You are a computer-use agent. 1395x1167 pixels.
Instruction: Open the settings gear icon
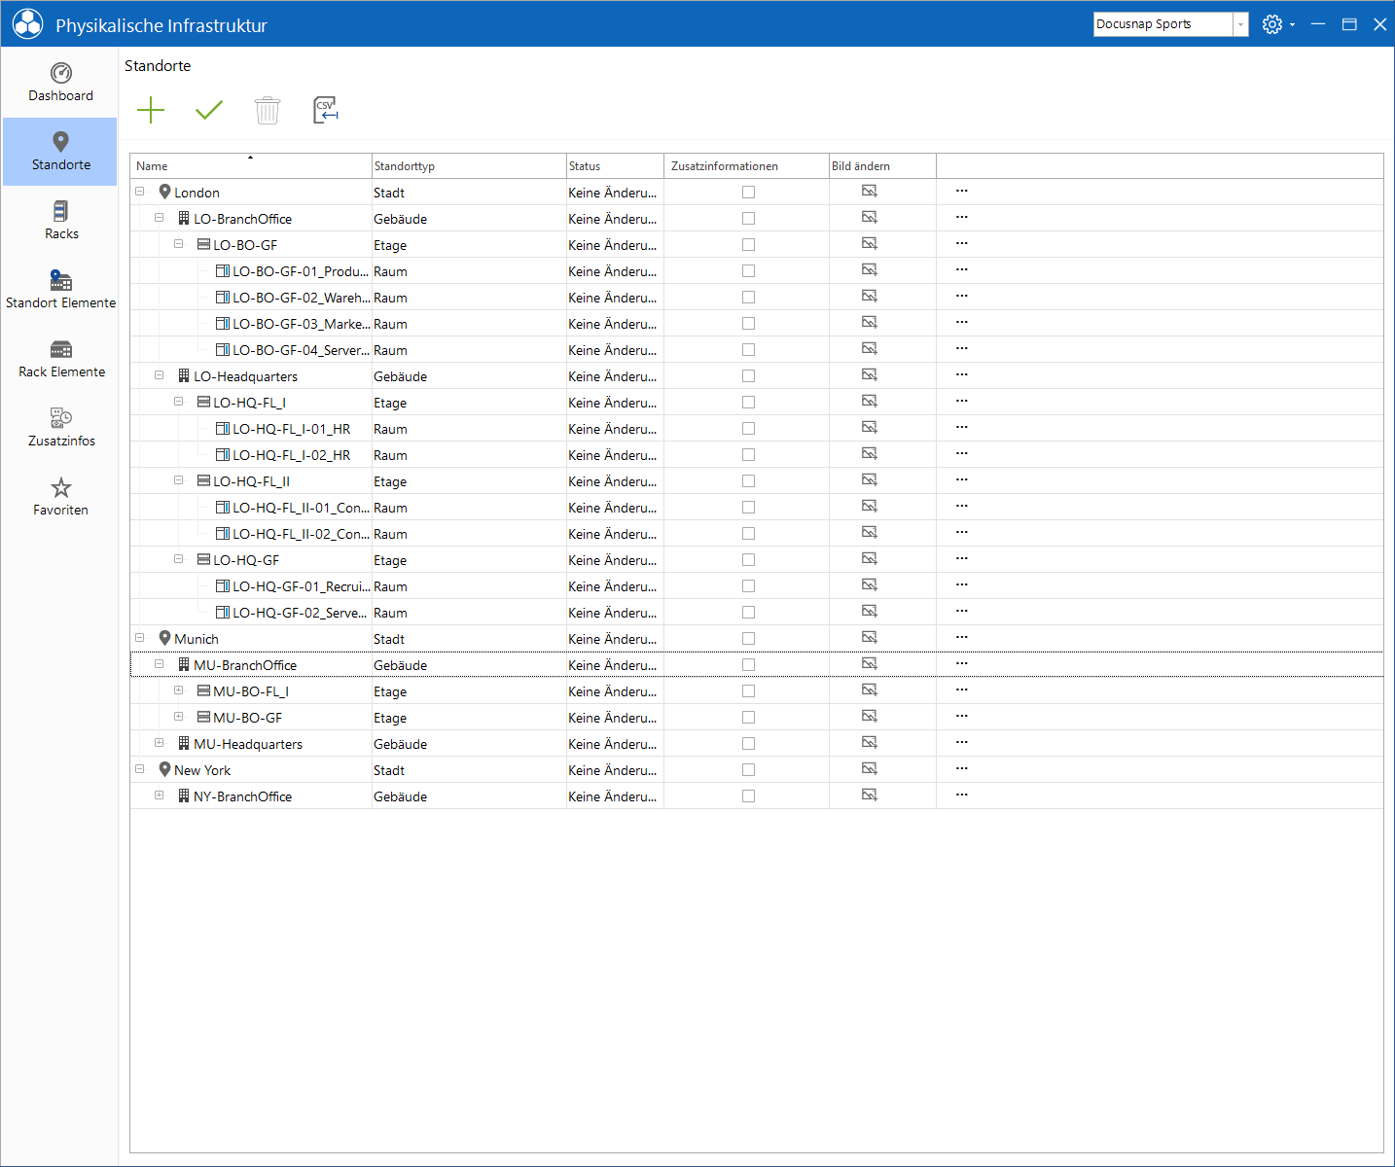point(1272,24)
